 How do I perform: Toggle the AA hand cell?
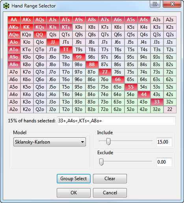14,20
